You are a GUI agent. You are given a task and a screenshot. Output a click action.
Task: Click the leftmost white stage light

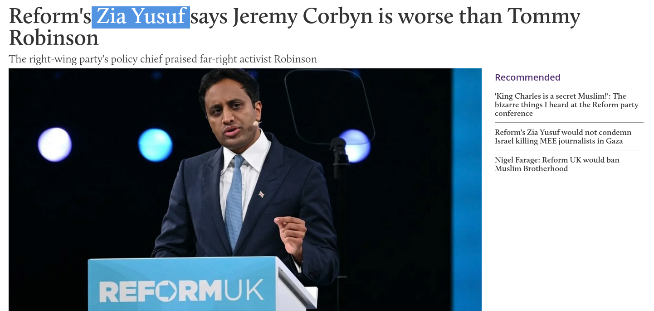(54, 144)
